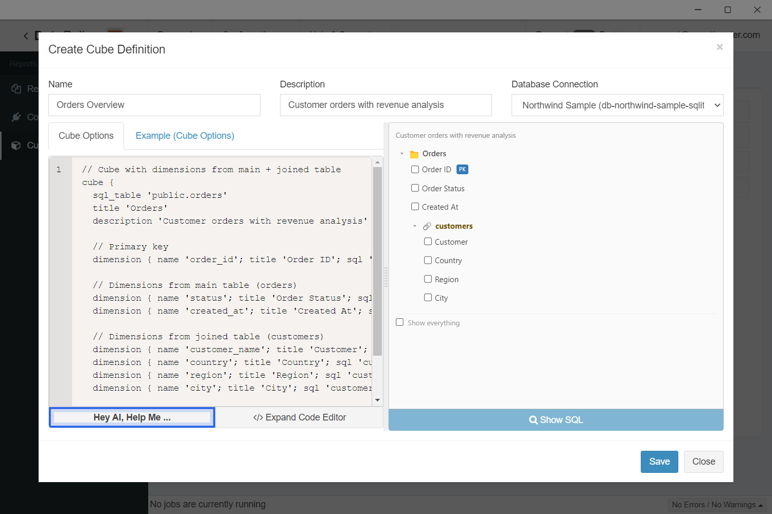Check the Order ID checkbox

pyautogui.click(x=415, y=169)
